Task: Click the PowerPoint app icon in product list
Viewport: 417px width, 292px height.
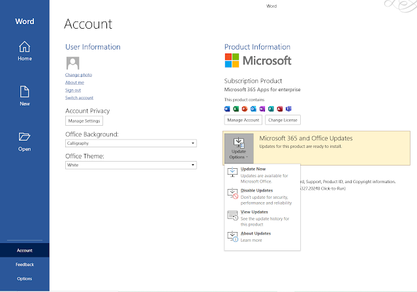Action: click(x=245, y=109)
